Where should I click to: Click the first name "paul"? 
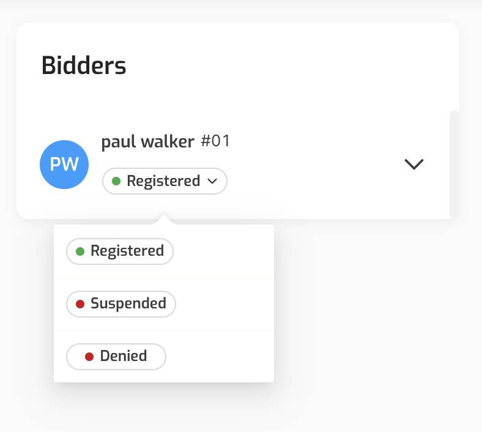tap(119, 142)
